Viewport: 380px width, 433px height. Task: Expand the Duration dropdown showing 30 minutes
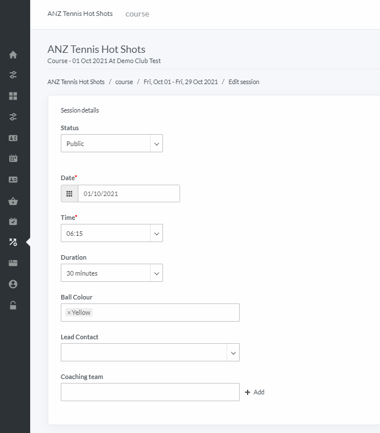tap(112, 273)
